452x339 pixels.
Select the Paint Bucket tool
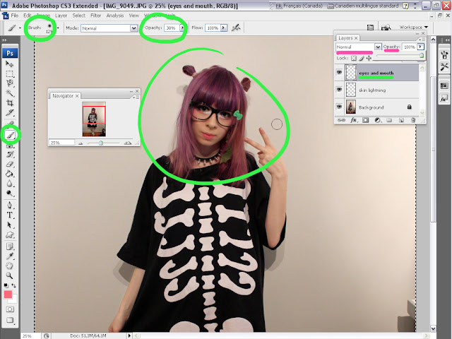[x=9, y=174]
